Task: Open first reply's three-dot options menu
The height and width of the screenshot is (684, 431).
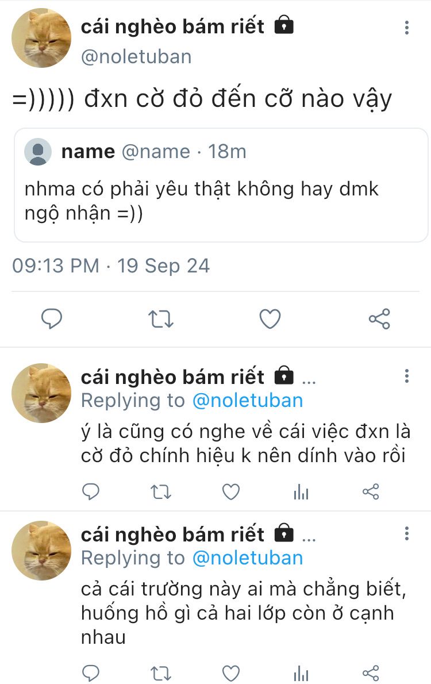Action: click(407, 376)
